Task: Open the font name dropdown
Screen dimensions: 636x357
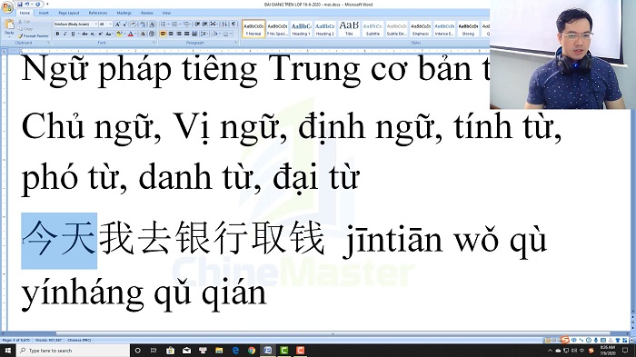Action: (x=96, y=25)
